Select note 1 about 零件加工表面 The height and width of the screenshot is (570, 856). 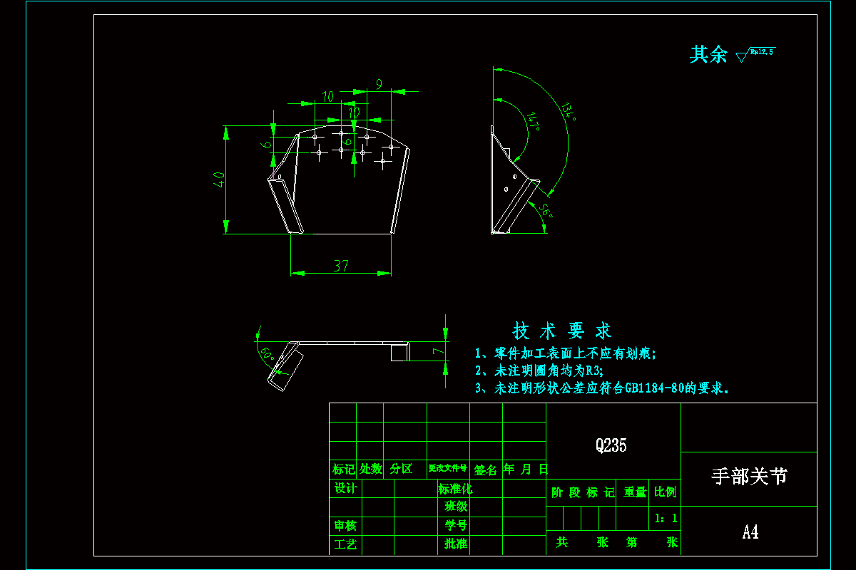coord(565,353)
